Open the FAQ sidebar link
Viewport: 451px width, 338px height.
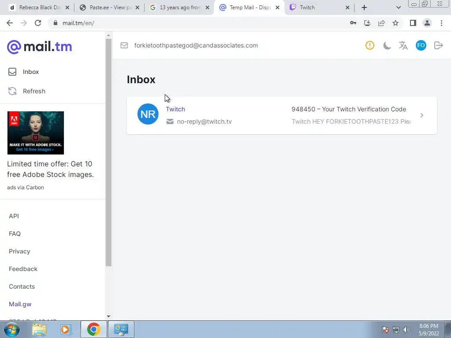point(15,234)
